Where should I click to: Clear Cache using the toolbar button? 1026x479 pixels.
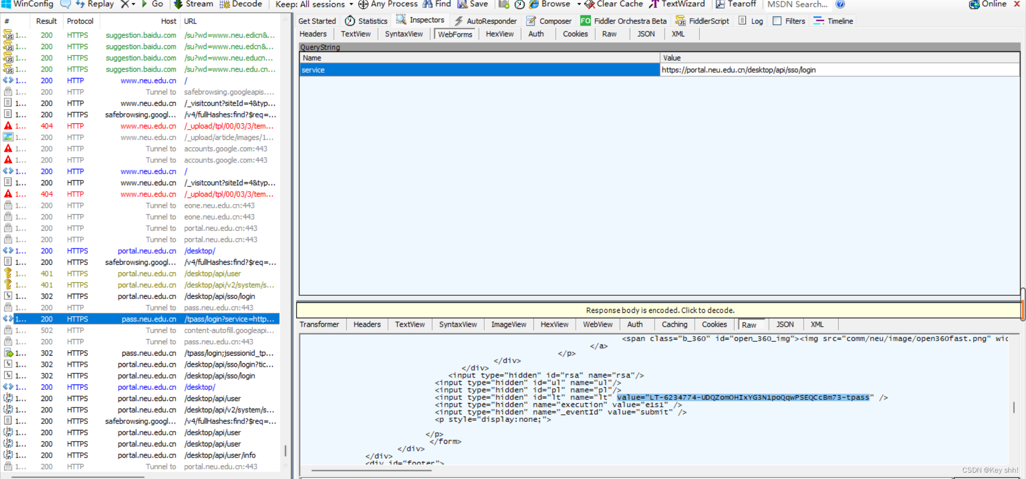pyautogui.click(x=614, y=4)
